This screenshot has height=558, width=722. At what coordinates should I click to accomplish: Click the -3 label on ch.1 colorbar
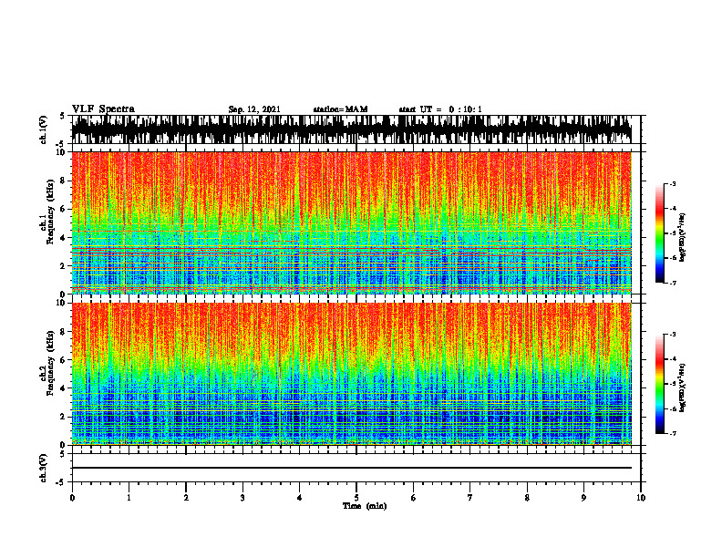click(673, 183)
